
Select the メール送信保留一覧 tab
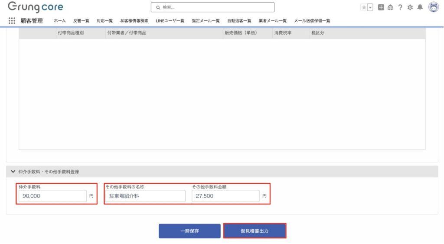pos(312,21)
